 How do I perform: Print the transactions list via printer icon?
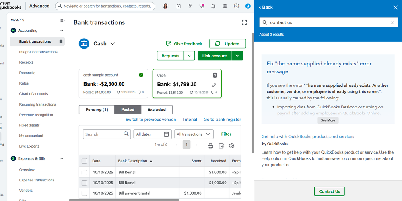pyautogui.click(x=210, y=146)
